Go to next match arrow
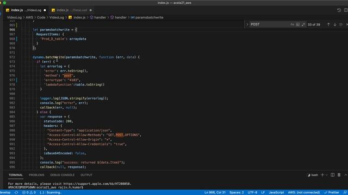The width and height of the screenshot is (348, 195). point(335,24)
